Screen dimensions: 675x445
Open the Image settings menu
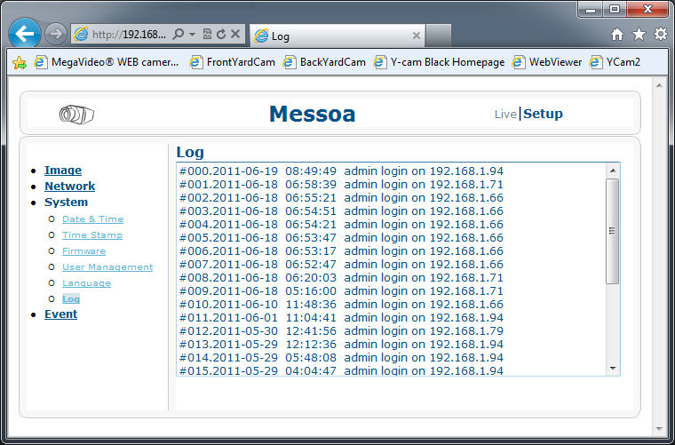click(63, 171)
